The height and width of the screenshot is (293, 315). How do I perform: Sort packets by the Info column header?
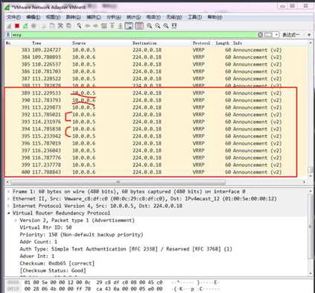(x=238, y=43)
